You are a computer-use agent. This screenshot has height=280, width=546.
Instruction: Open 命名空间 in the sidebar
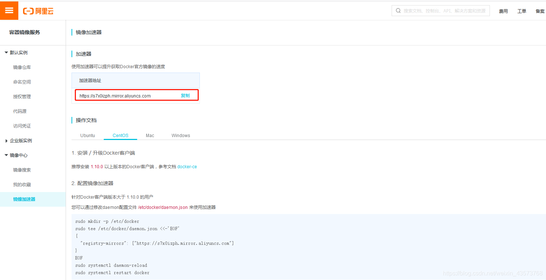[22, 82]
